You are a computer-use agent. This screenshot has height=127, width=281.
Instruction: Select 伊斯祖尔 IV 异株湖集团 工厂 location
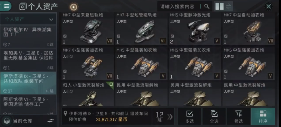pos(28,36)
